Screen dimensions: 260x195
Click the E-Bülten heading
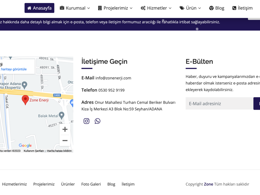click(x=199, y=62)
